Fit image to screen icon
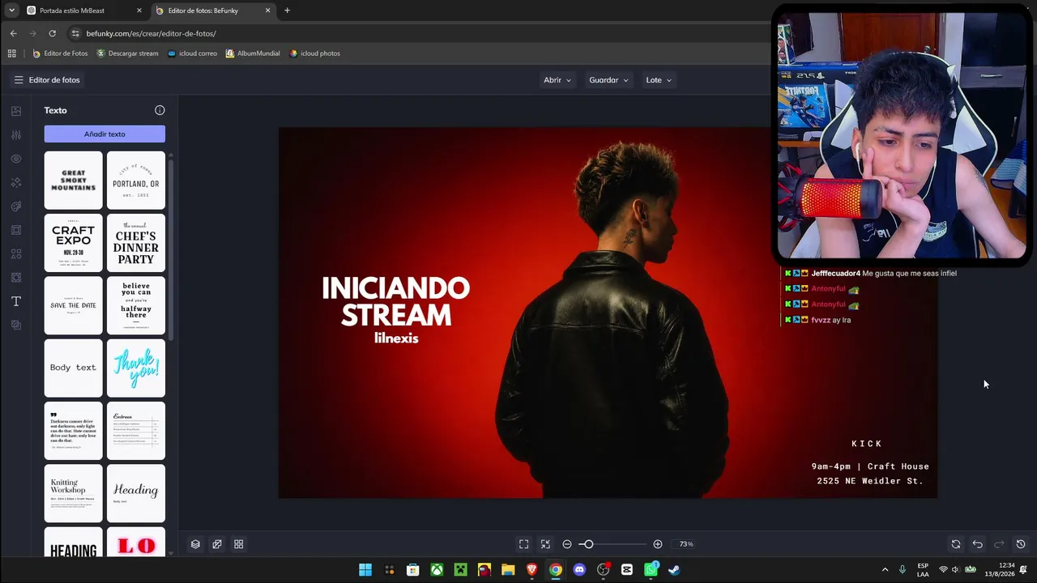The width and height of the screenshot is (1037, 583). tap(524, 544)
